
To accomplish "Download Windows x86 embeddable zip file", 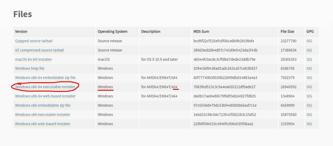I will (x=43, y=105).
